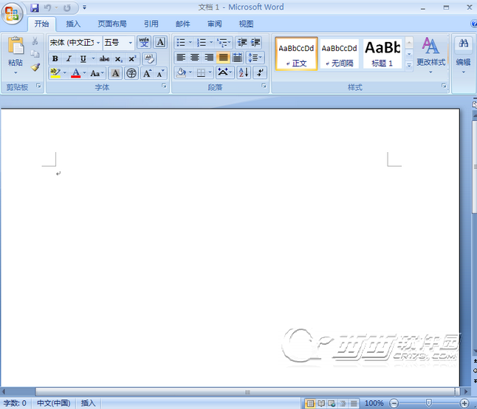477x409 pixels.
Task: Click the Office button orb
Action: (x=12, y=13)
